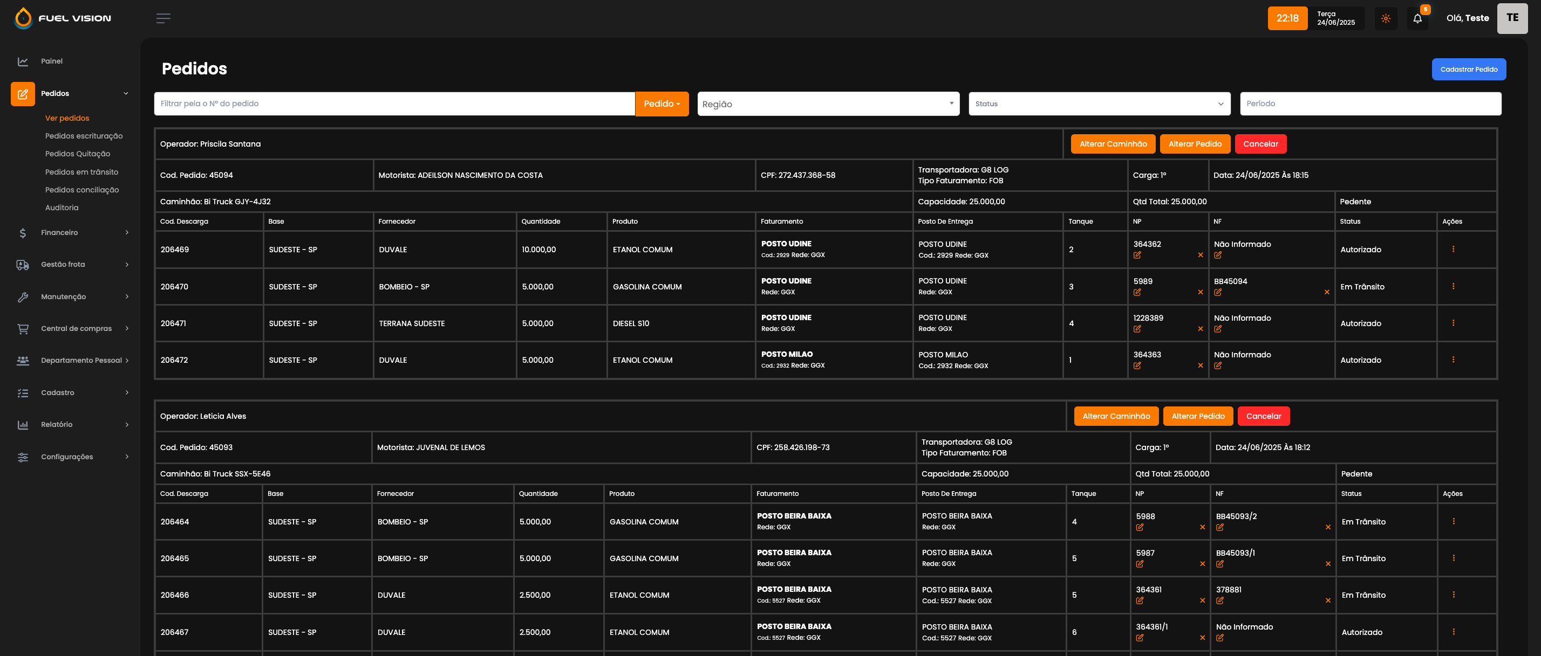Remove NF BB45093/2 with the X icon
The height and width of the screenshot is (656, 1541).
click(1327, 527)
